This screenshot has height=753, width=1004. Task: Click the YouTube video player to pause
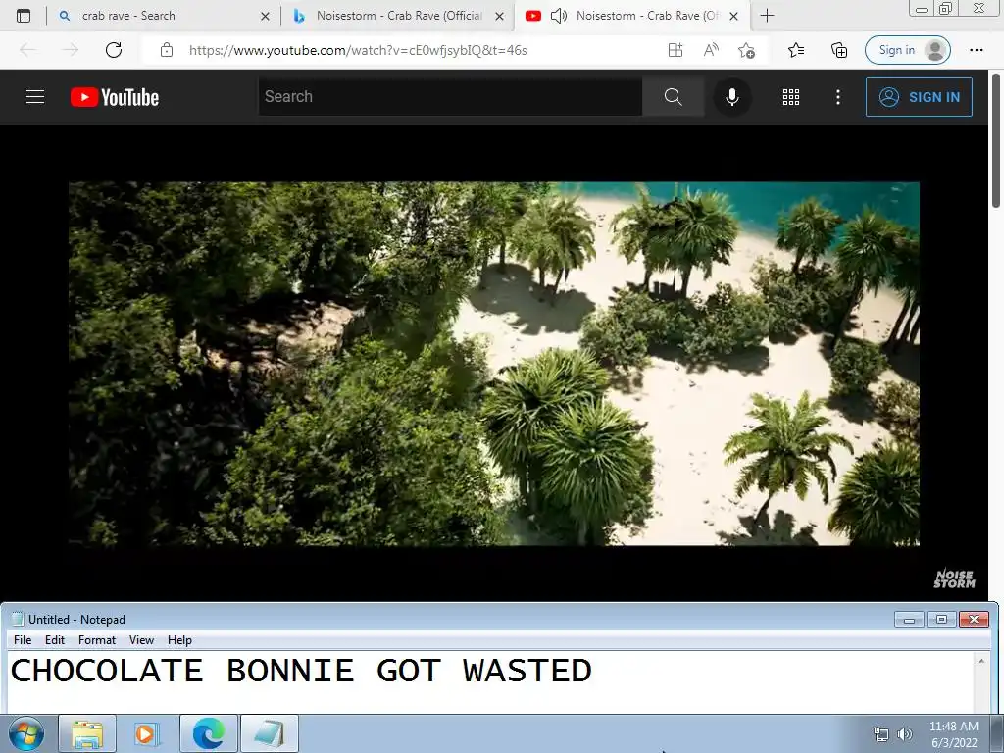pyautogui.click(x=494, y=364)
